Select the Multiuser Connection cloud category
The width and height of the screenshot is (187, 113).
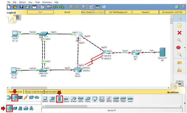[x=37, y=98]
